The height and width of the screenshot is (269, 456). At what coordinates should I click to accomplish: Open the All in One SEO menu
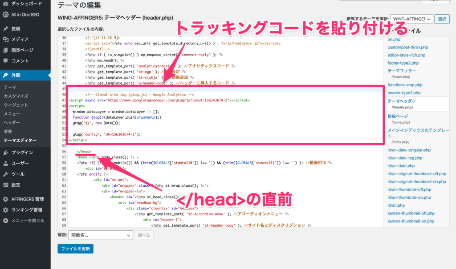pos(25,15)
